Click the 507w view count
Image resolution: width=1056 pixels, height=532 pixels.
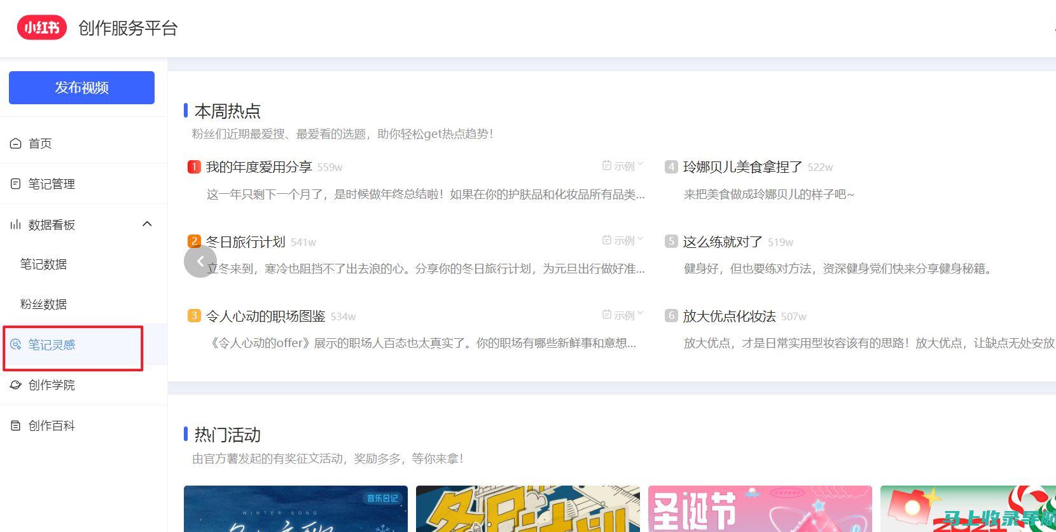(794, 317)
